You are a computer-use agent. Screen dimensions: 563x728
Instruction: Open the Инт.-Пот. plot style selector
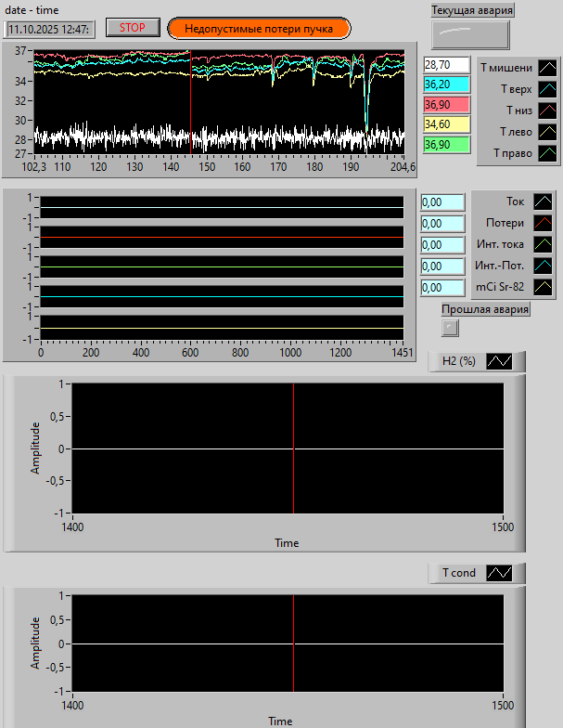coord(542,266)
